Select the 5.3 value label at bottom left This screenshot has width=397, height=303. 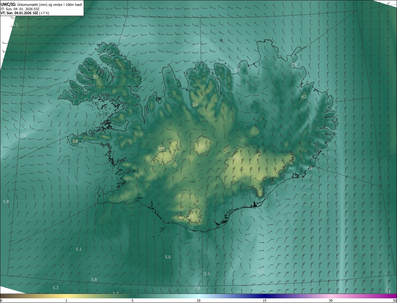click(56, 288)
